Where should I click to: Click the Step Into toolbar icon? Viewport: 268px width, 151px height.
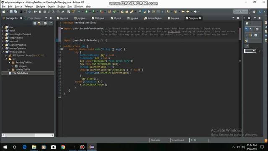(54, 12)
